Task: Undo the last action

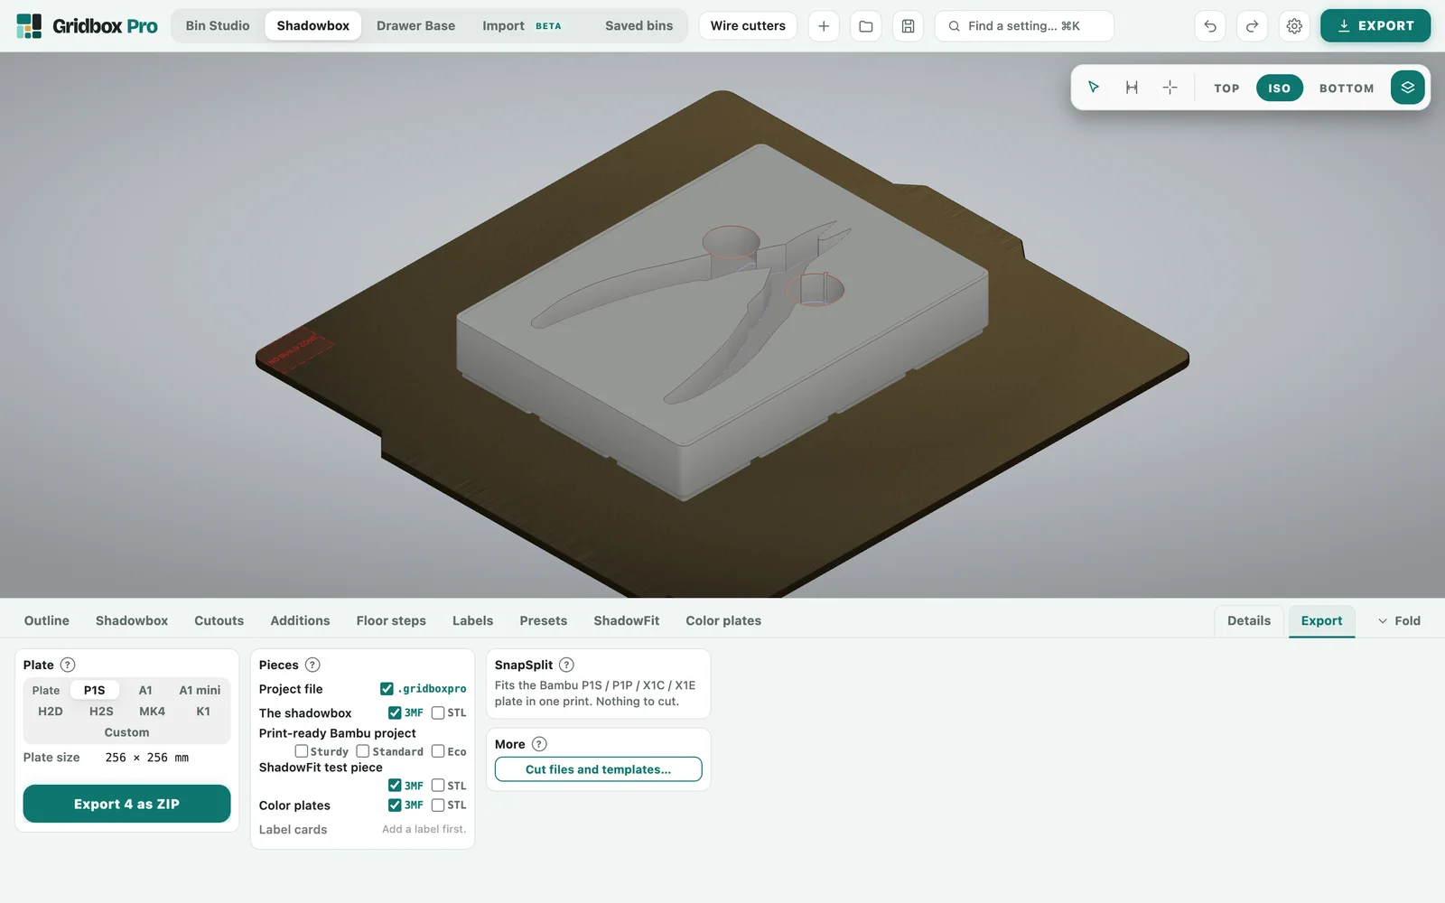Action: click(1210, 26)
